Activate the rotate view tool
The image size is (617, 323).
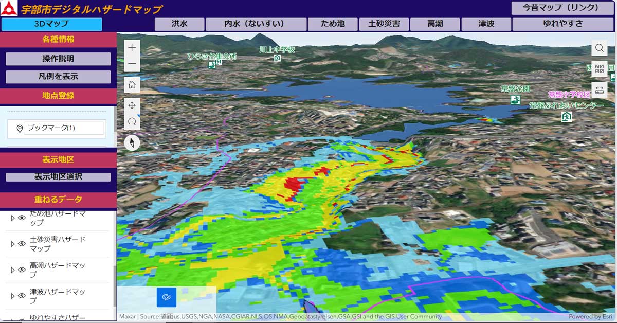pos(132,122)
